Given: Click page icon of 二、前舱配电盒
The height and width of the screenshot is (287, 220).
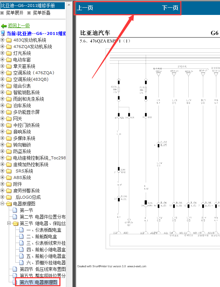Looking at the screenshot, I should pyautogui.click(x=21, y=236).
